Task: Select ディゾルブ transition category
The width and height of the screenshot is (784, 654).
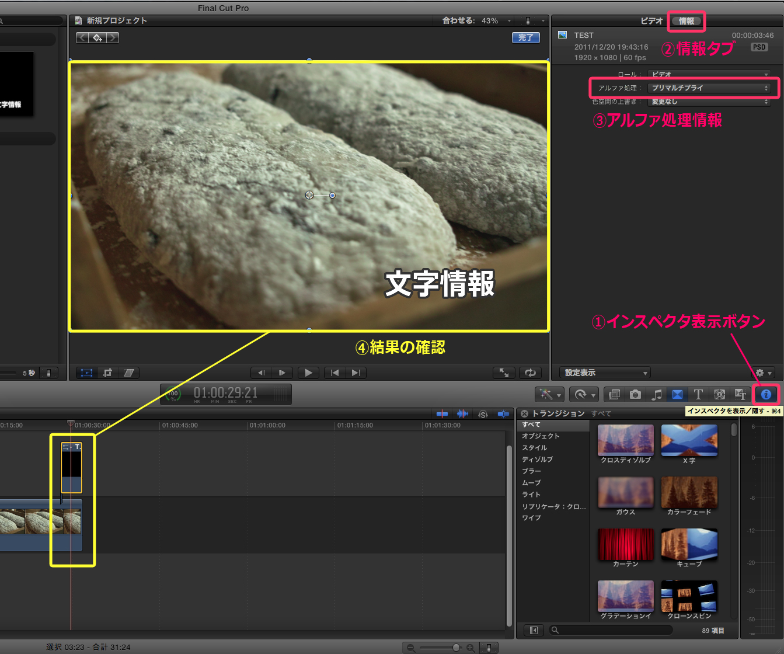Action: [537, 460]
